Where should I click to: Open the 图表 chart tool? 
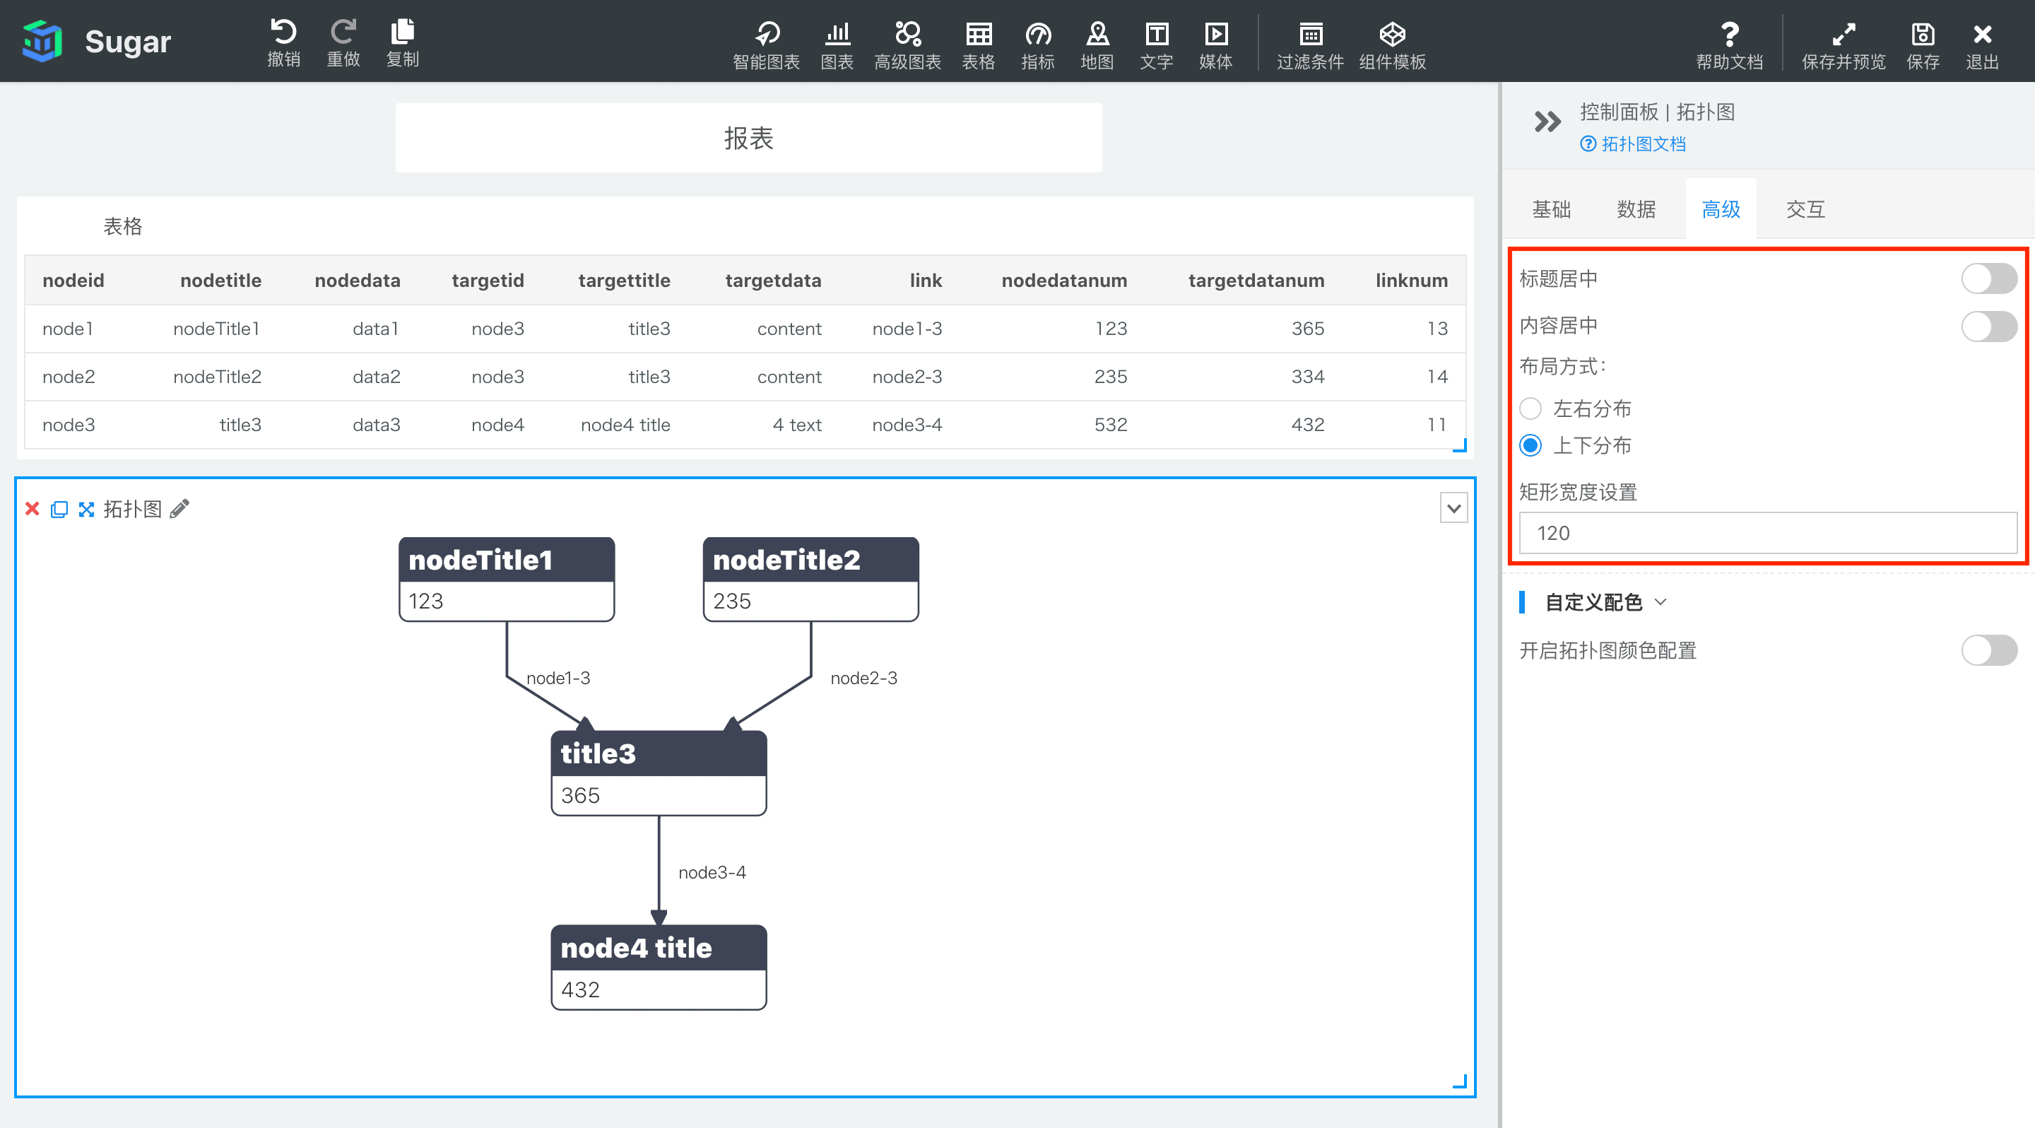837,45
